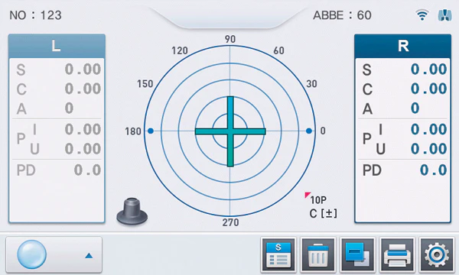Tap the left lens prism I value
459x275 pixels.
click(83, 129)
